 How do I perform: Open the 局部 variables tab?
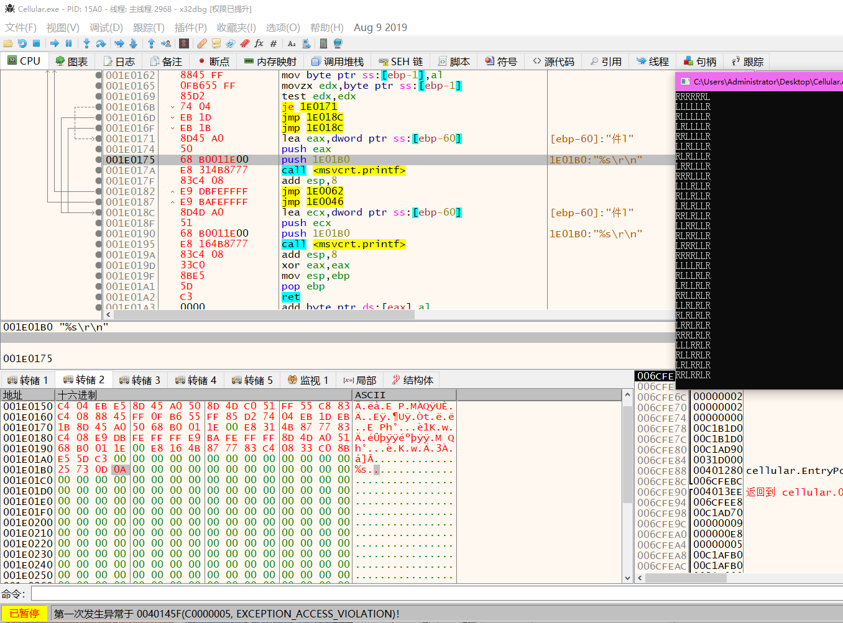pos(360,380)
